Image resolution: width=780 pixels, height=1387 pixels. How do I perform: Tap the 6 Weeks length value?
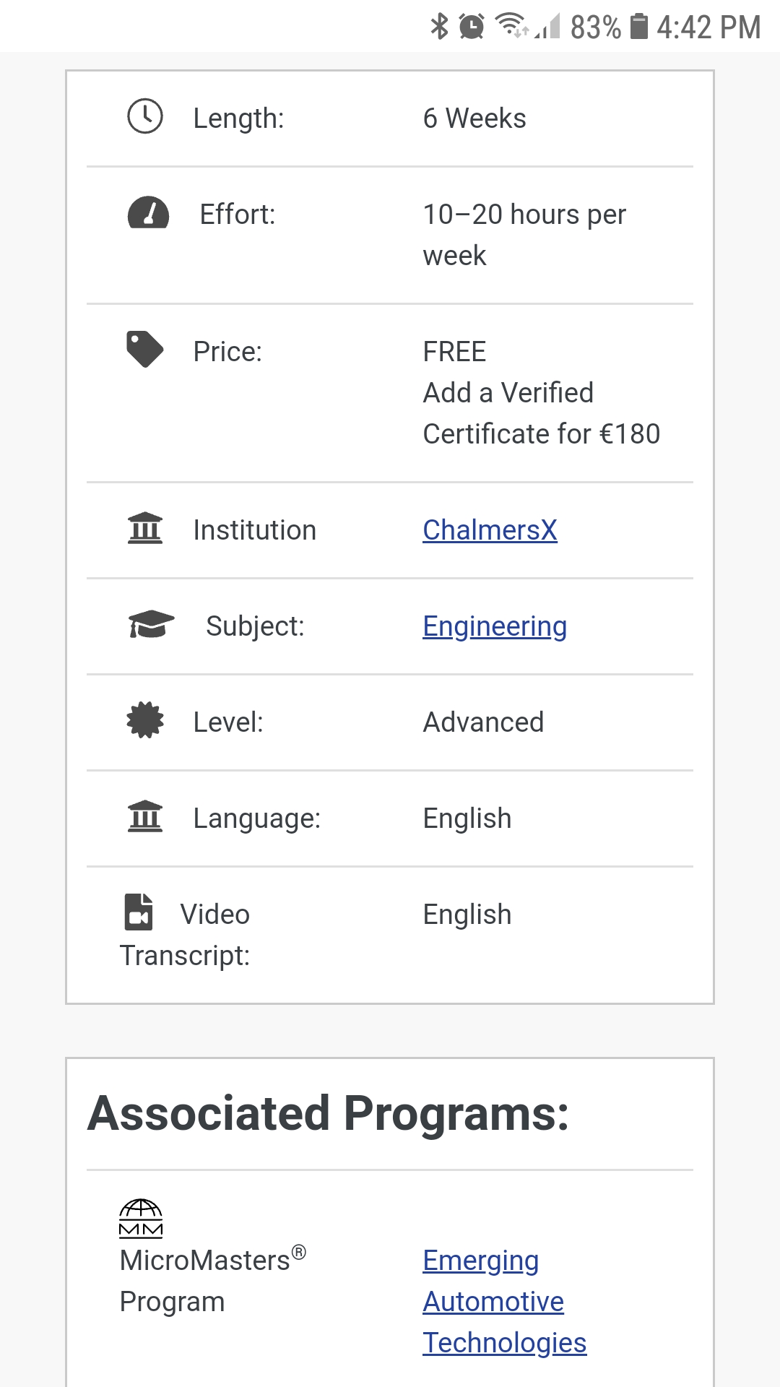[x=474, y=118]
